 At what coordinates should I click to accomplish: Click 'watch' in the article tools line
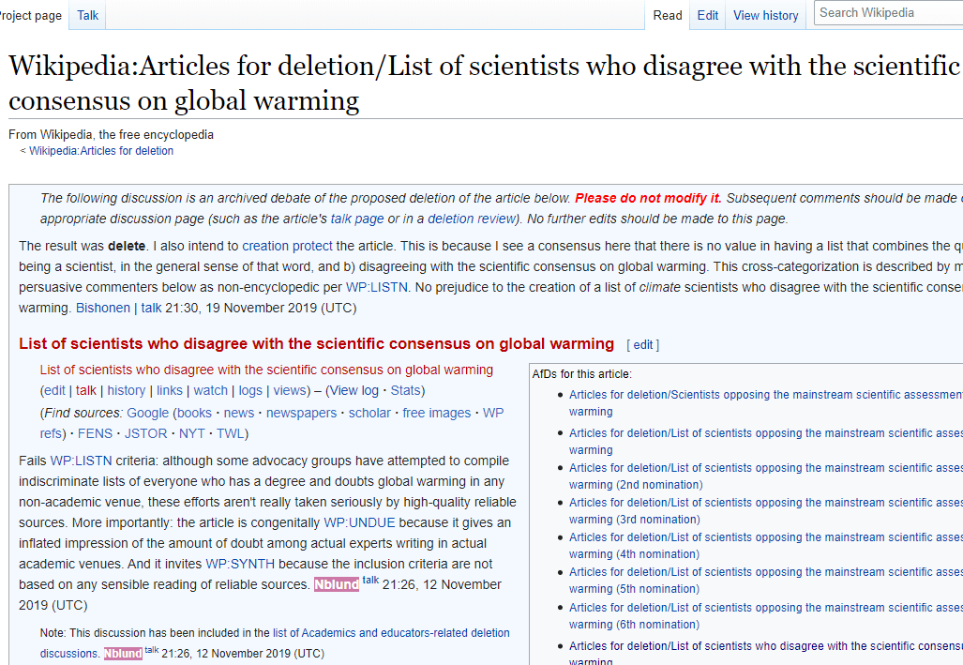(x=211, y=391)
